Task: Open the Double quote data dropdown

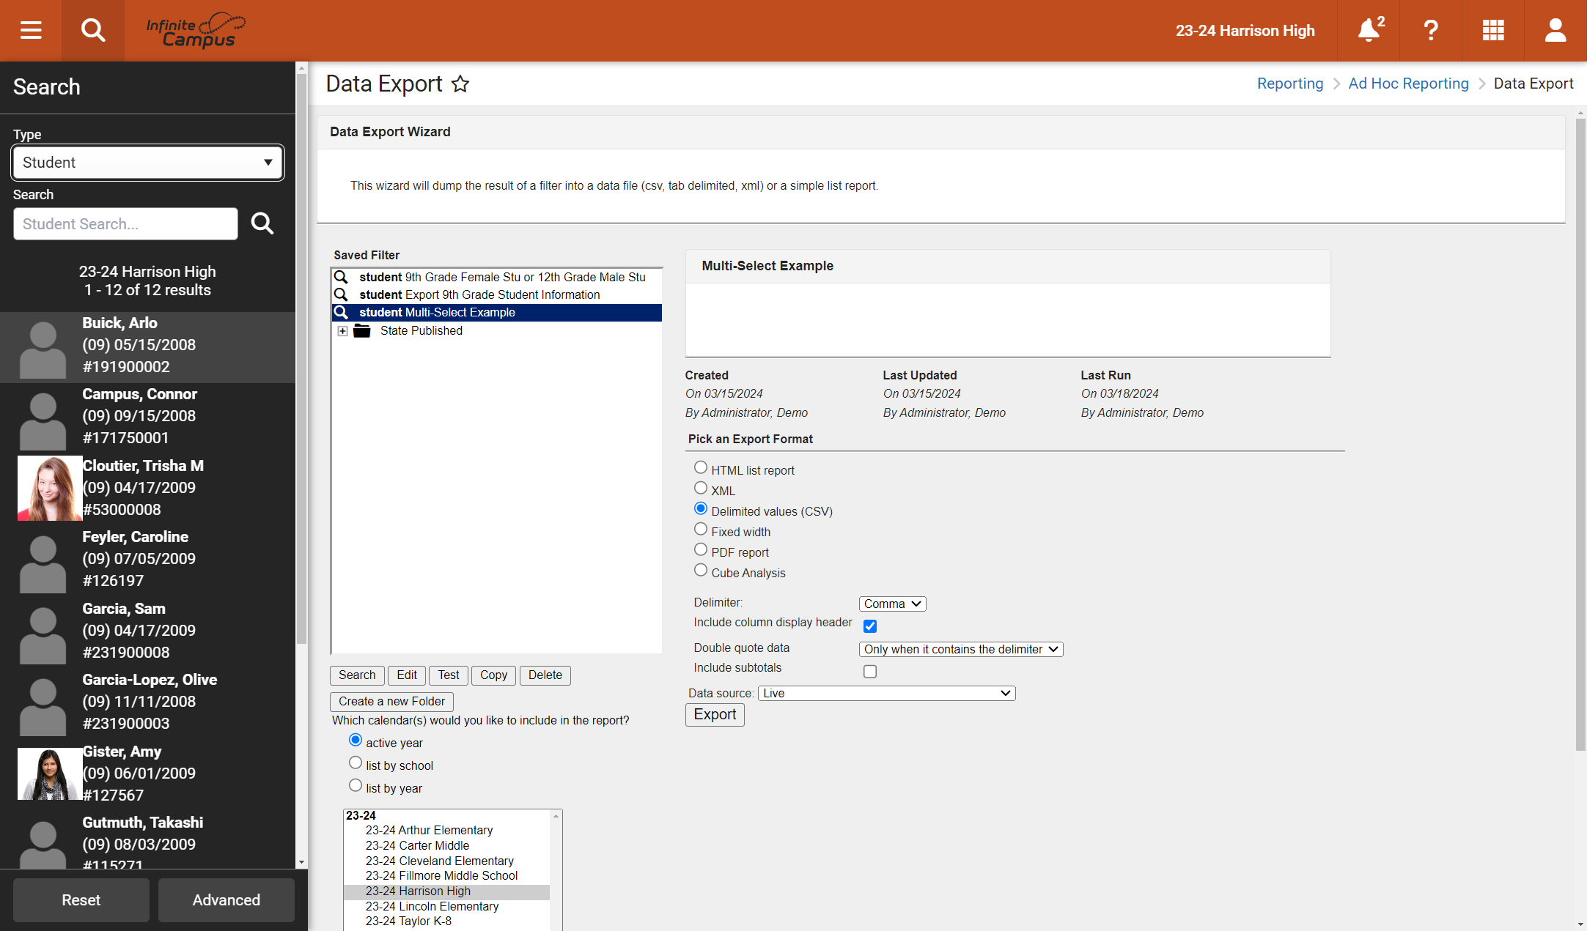Action: coord(961,649)
